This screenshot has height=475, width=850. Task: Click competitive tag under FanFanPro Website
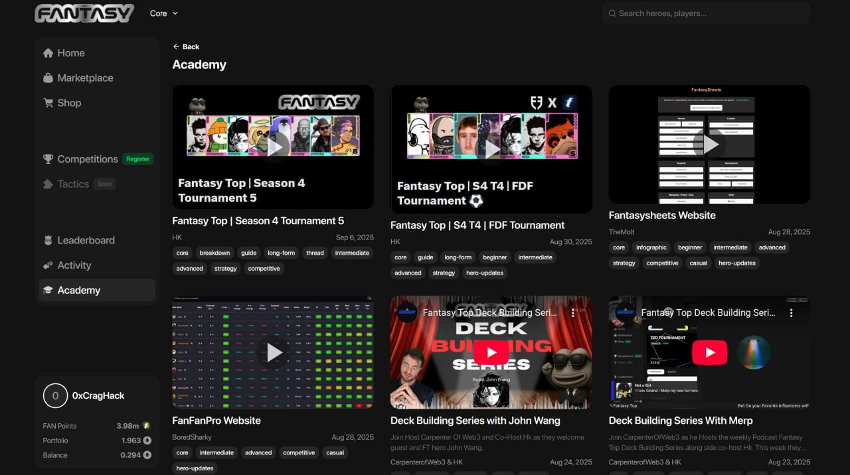click(299, 452)
